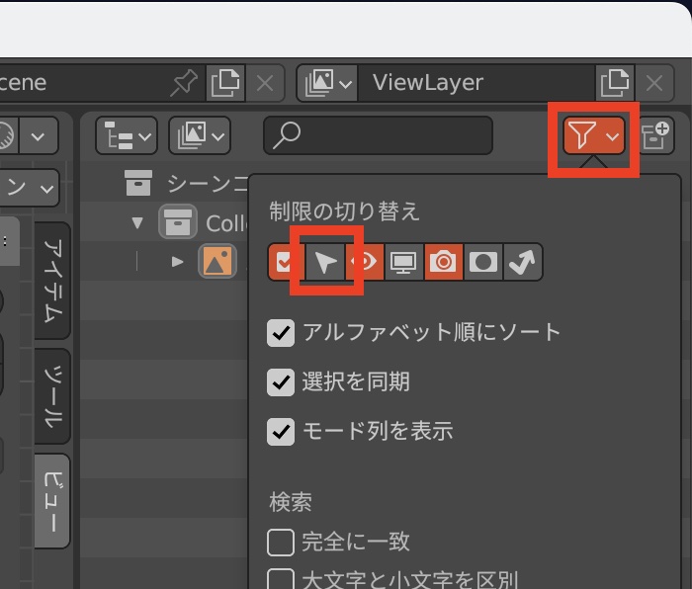Open the outliner filter funnel dropdown
Viewport: 692px width, 589px height.
[x=594, y=136]
